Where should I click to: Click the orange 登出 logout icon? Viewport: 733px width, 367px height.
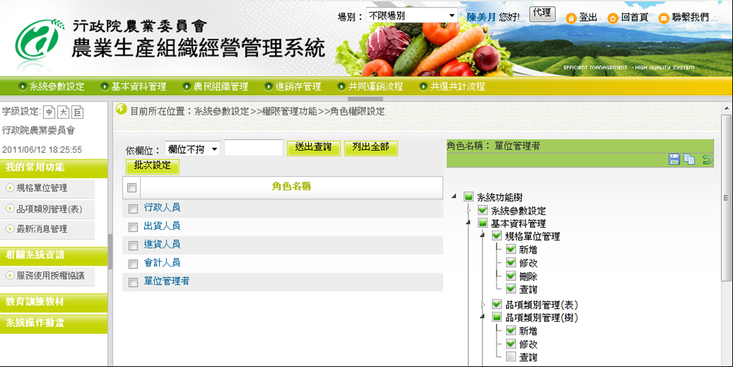point(571,18)
